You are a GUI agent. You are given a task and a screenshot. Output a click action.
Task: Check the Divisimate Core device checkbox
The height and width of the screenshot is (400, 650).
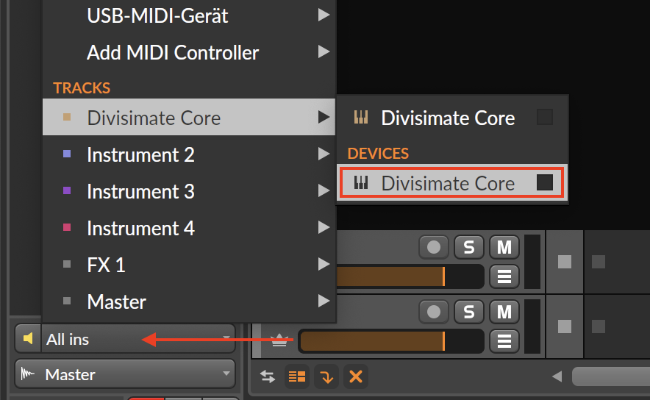545,183
